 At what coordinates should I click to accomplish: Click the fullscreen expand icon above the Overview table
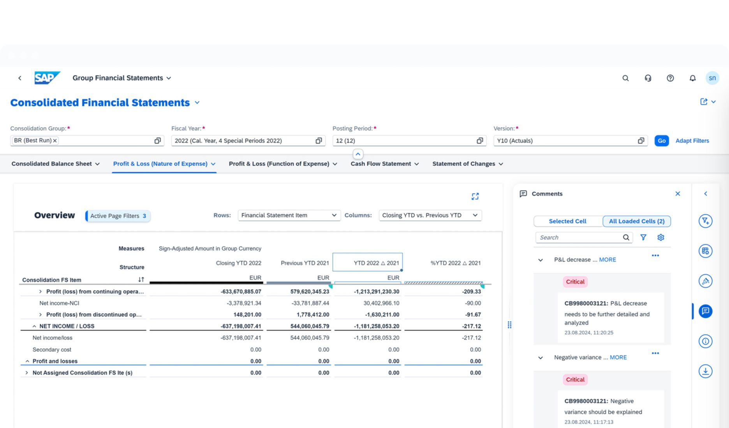[475, 196]
